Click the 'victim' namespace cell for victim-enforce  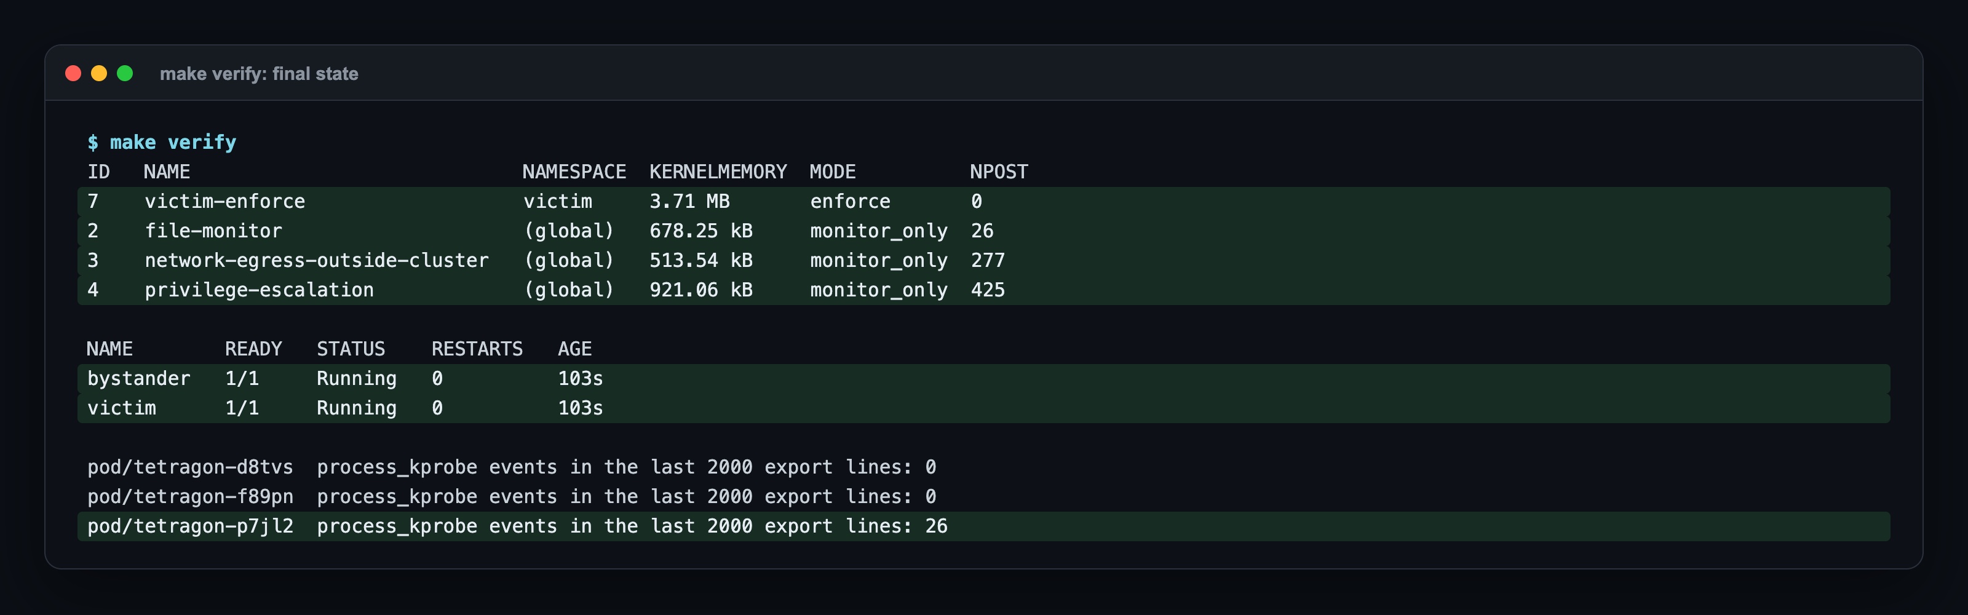[x=558, y=202]
